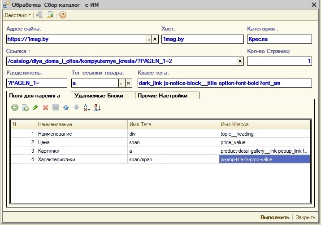
Task: Select the span tag cell in Цена row
Action: coord(173,142)
